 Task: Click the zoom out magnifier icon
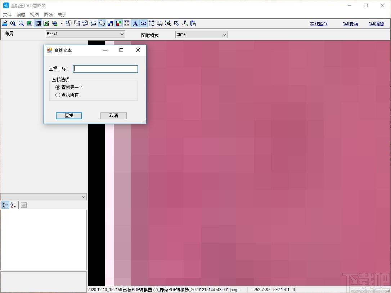(x=21, y=23)
